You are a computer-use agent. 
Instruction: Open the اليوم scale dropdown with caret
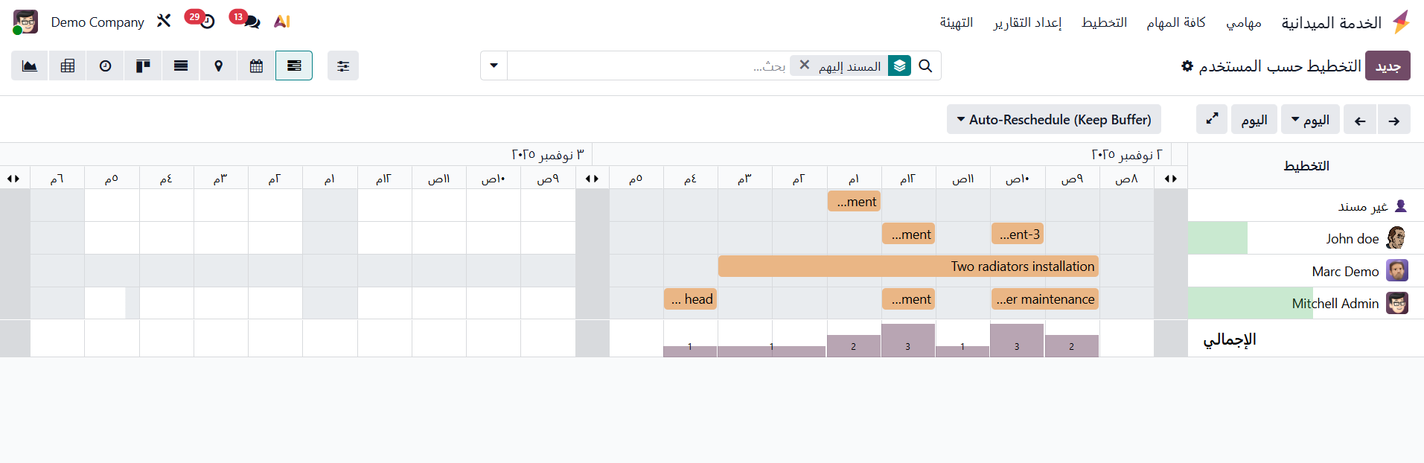click(1310, 120)
